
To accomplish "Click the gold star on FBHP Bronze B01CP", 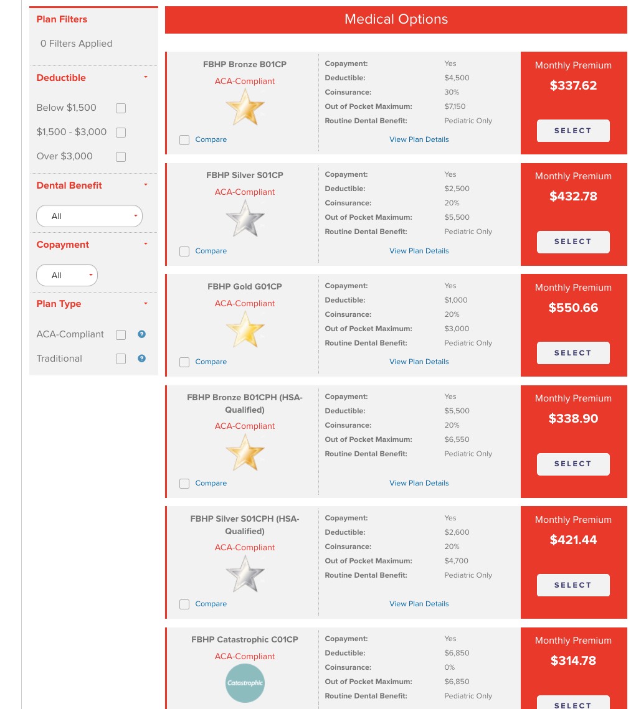I will pos(245,106).
